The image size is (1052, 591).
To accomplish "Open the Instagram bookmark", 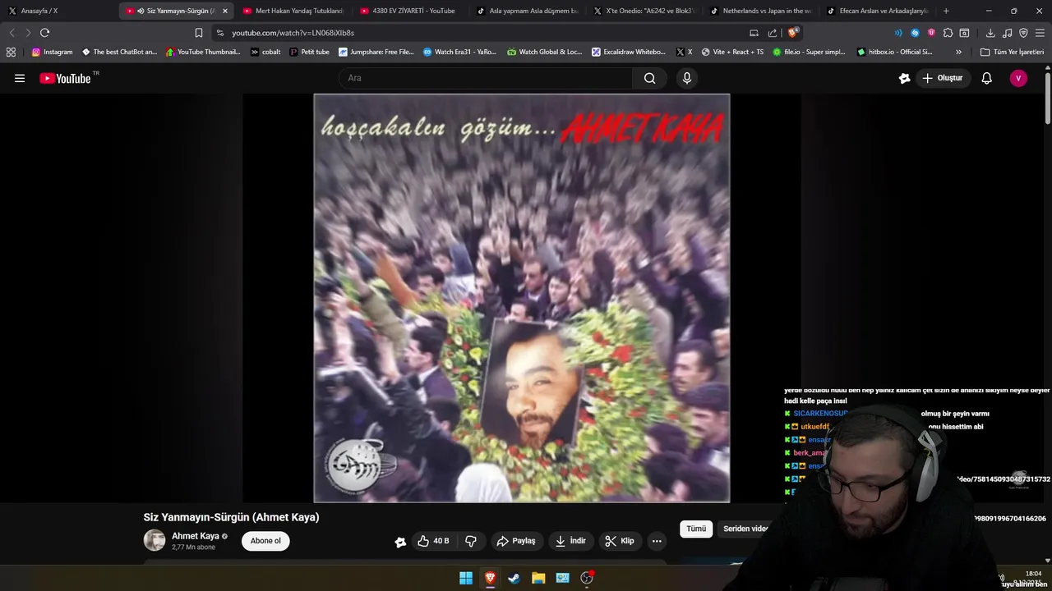I will tap(52, 52).
